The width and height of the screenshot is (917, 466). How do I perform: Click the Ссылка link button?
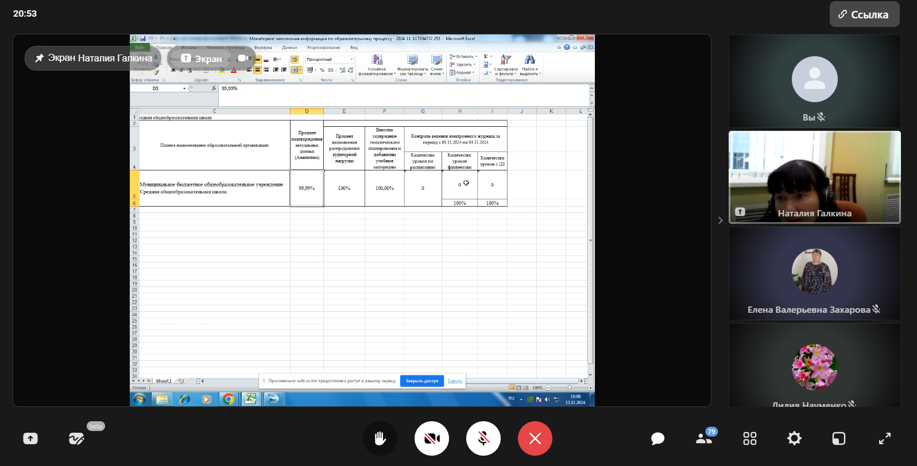click(x=864, y=14)
